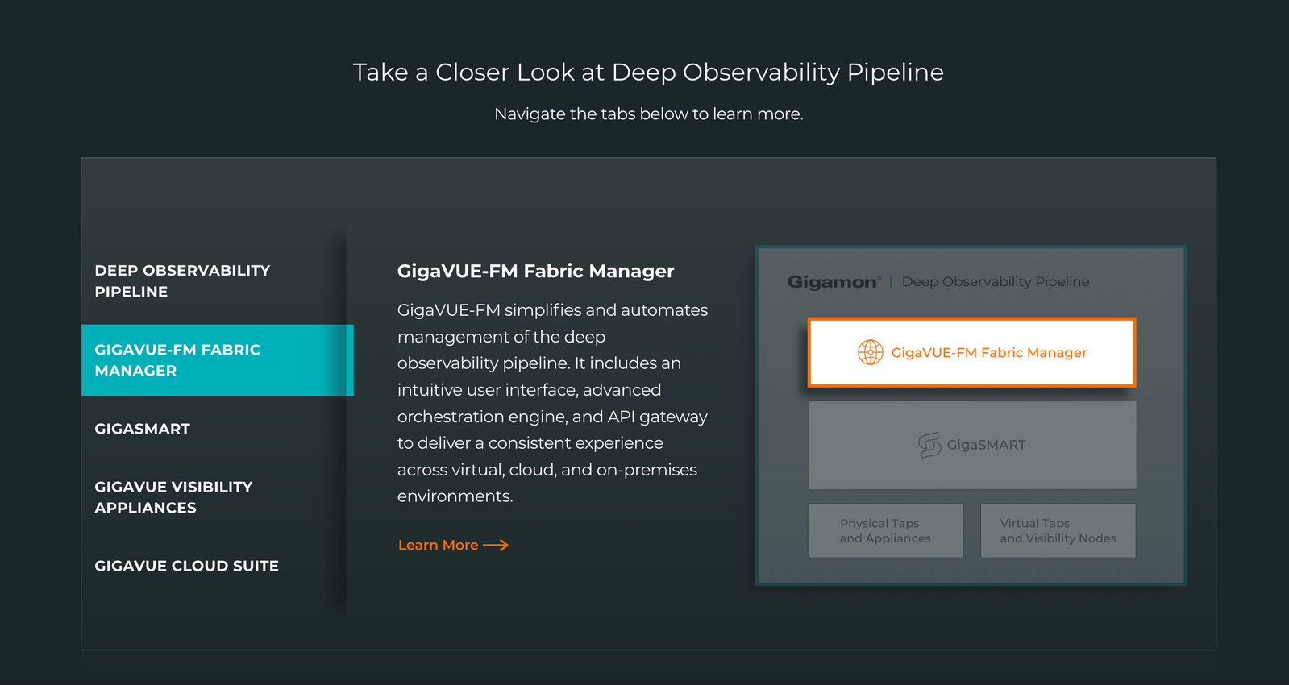Follow the Learn More link
This screenshot has height=685, width=1289.
click(x=453, y=545)
